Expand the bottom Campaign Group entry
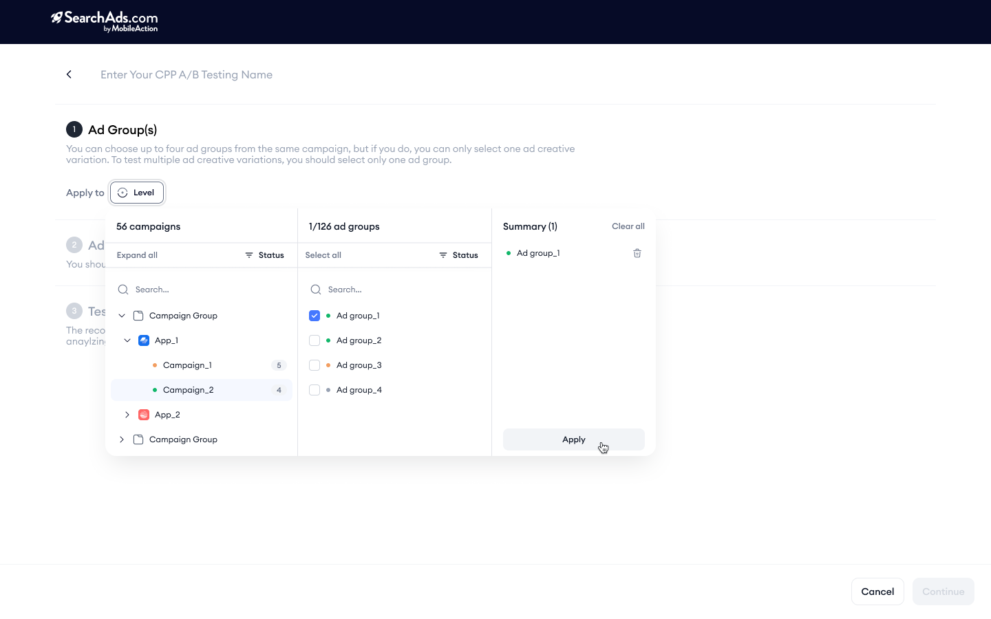Screen dimensions: 991x619 (121, 439)
